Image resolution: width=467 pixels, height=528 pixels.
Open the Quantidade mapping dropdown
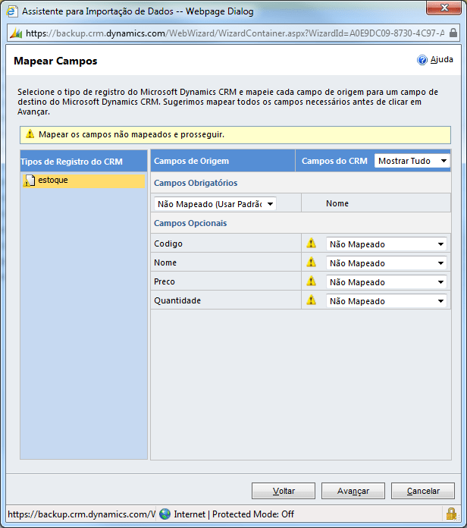386,300
